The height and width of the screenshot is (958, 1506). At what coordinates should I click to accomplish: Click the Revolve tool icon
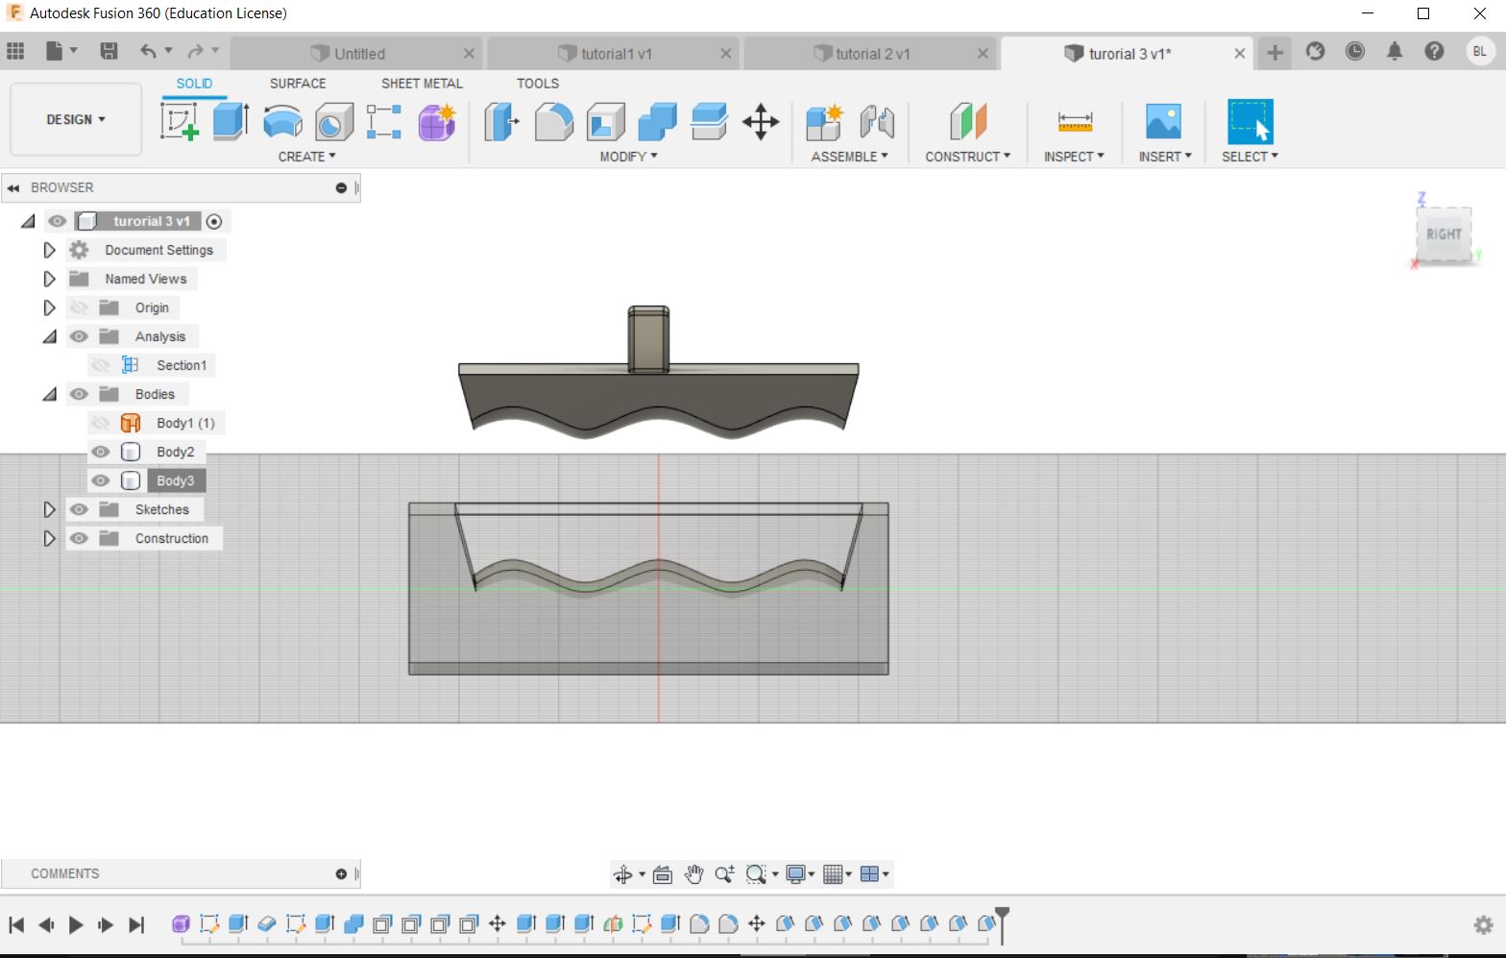(282, 122)
